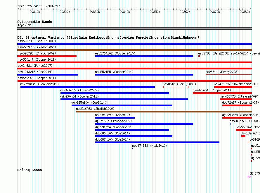Click the 20840k ruler tick label
Viewport: 260px width, 193px height.
(125, 12)
